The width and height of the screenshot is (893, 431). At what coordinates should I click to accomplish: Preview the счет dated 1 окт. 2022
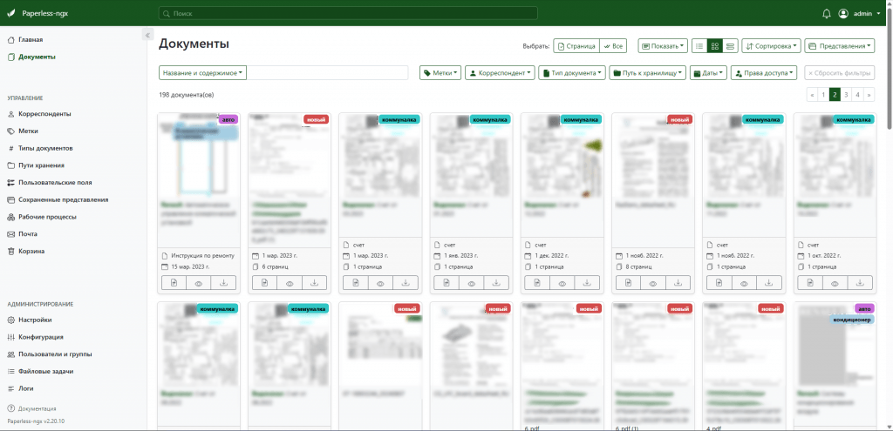(x=835, y=283)
